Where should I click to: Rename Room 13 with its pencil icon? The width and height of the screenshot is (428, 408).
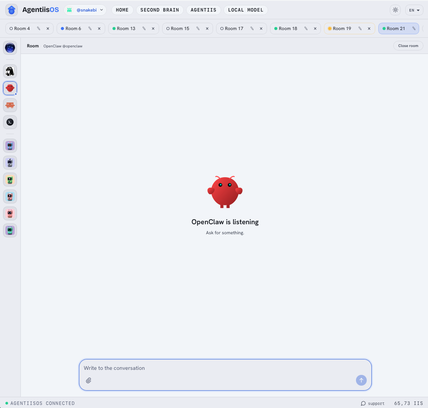point(144,29)
